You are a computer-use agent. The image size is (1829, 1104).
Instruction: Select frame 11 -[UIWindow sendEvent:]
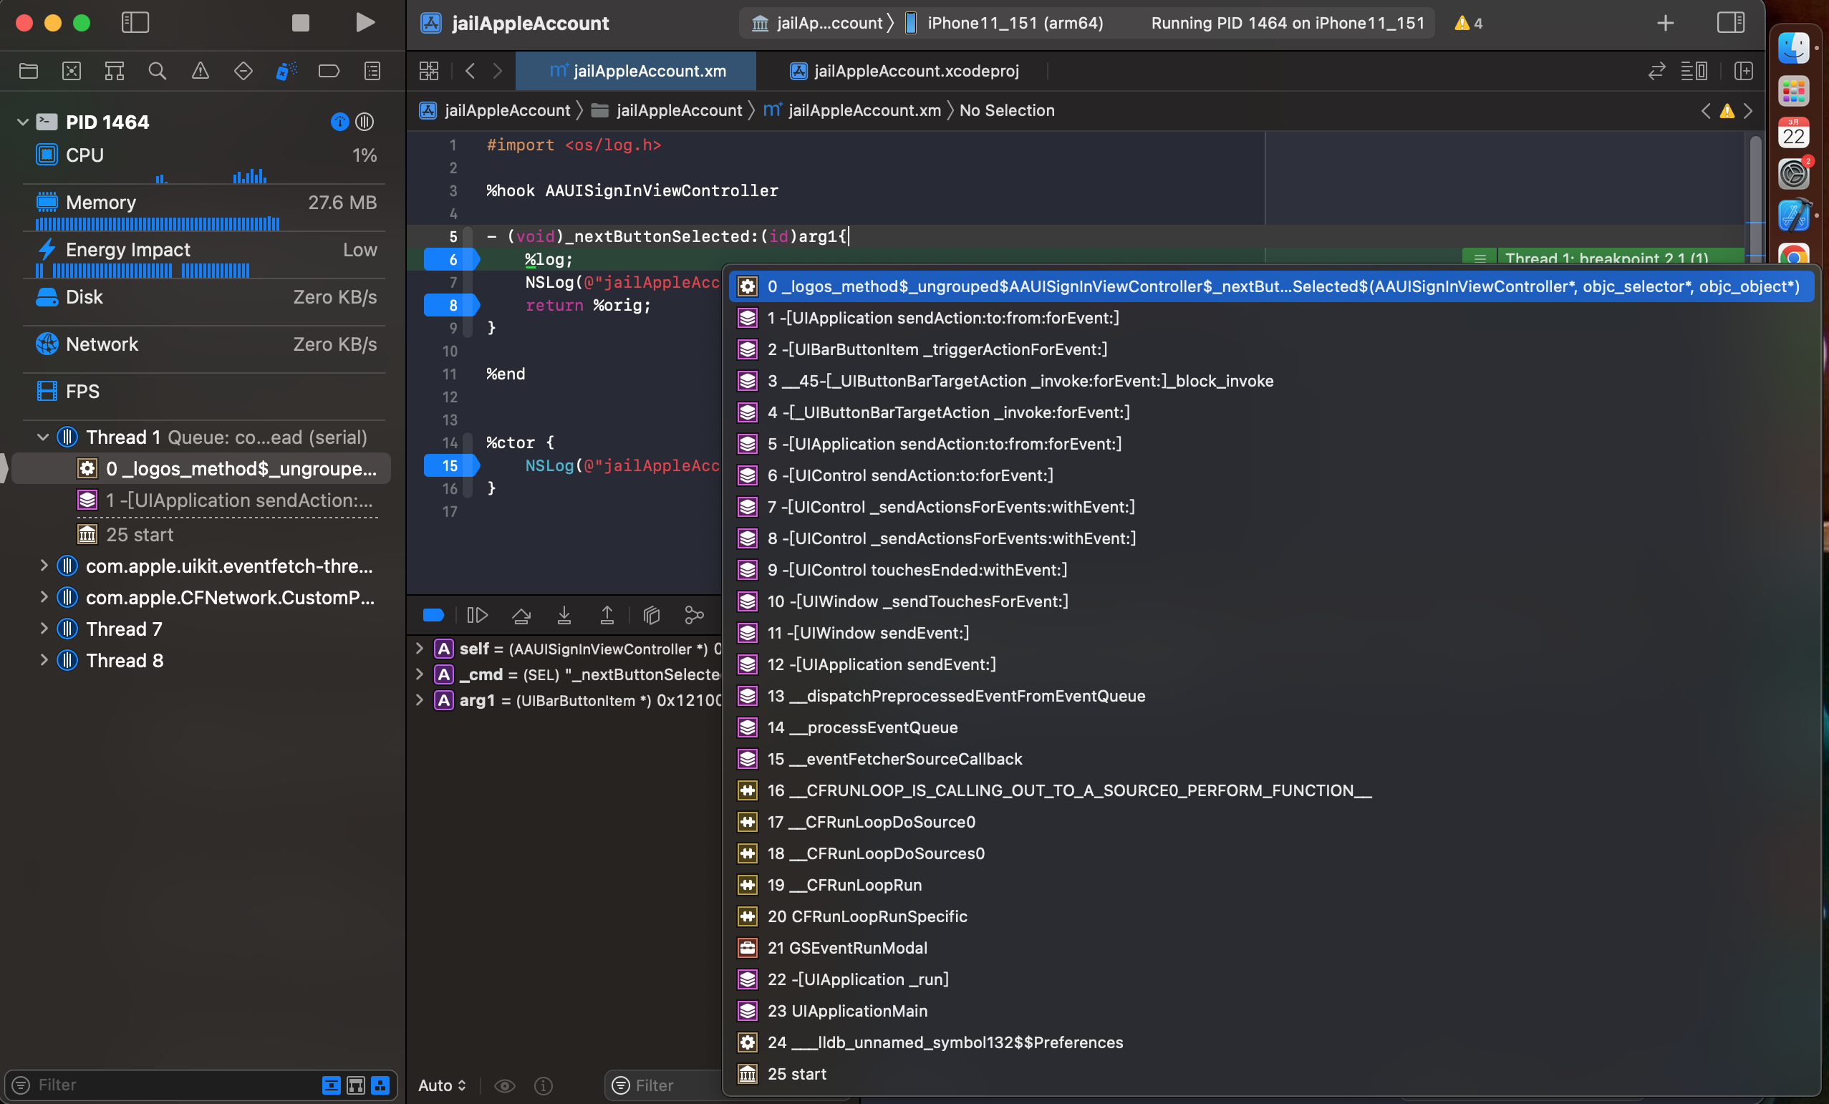1273,633
